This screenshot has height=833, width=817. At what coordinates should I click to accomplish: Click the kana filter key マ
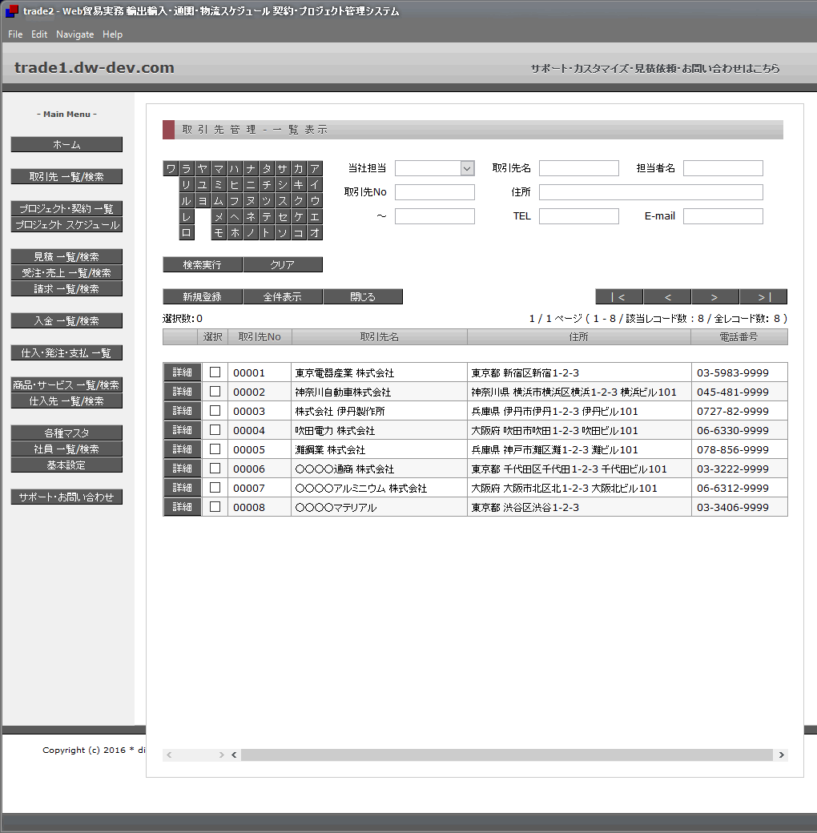tap(219, 168)
